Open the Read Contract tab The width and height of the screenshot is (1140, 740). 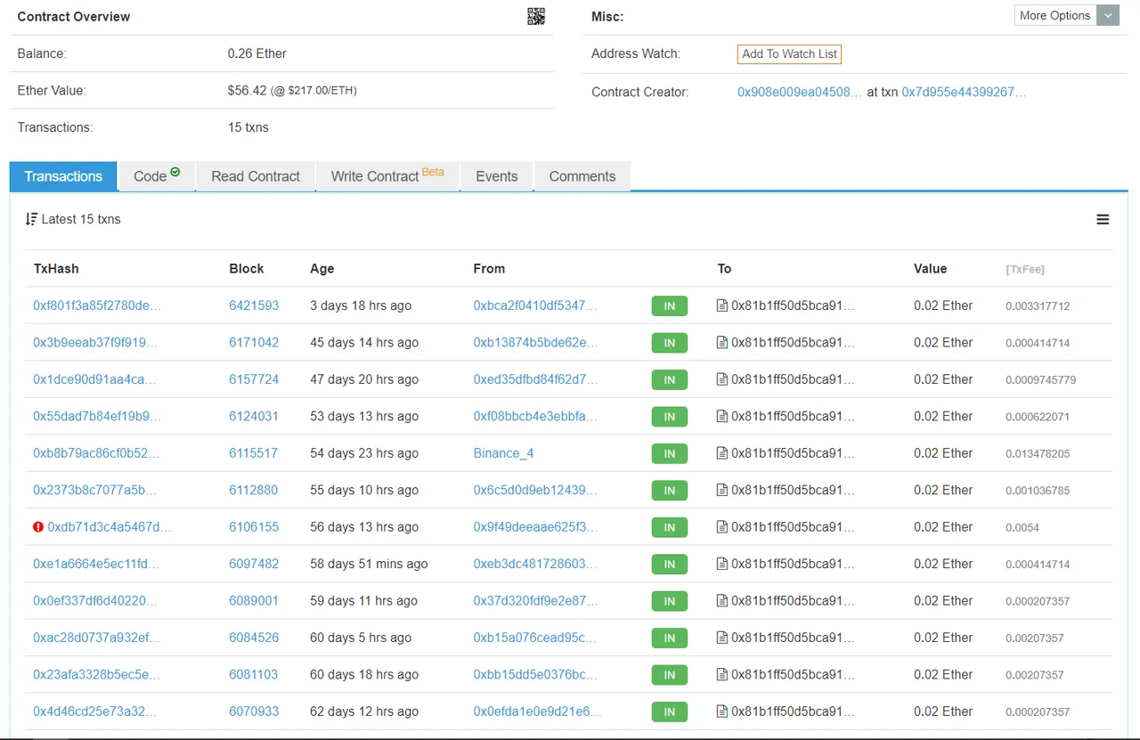256,176
